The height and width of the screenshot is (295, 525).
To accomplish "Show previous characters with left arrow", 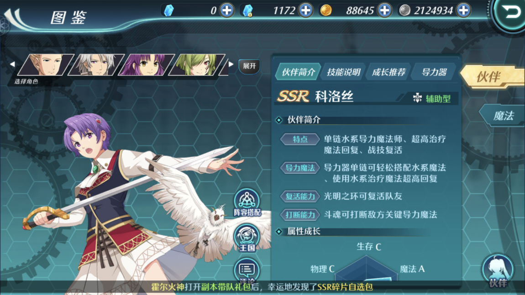I will (x=12, y=64).
